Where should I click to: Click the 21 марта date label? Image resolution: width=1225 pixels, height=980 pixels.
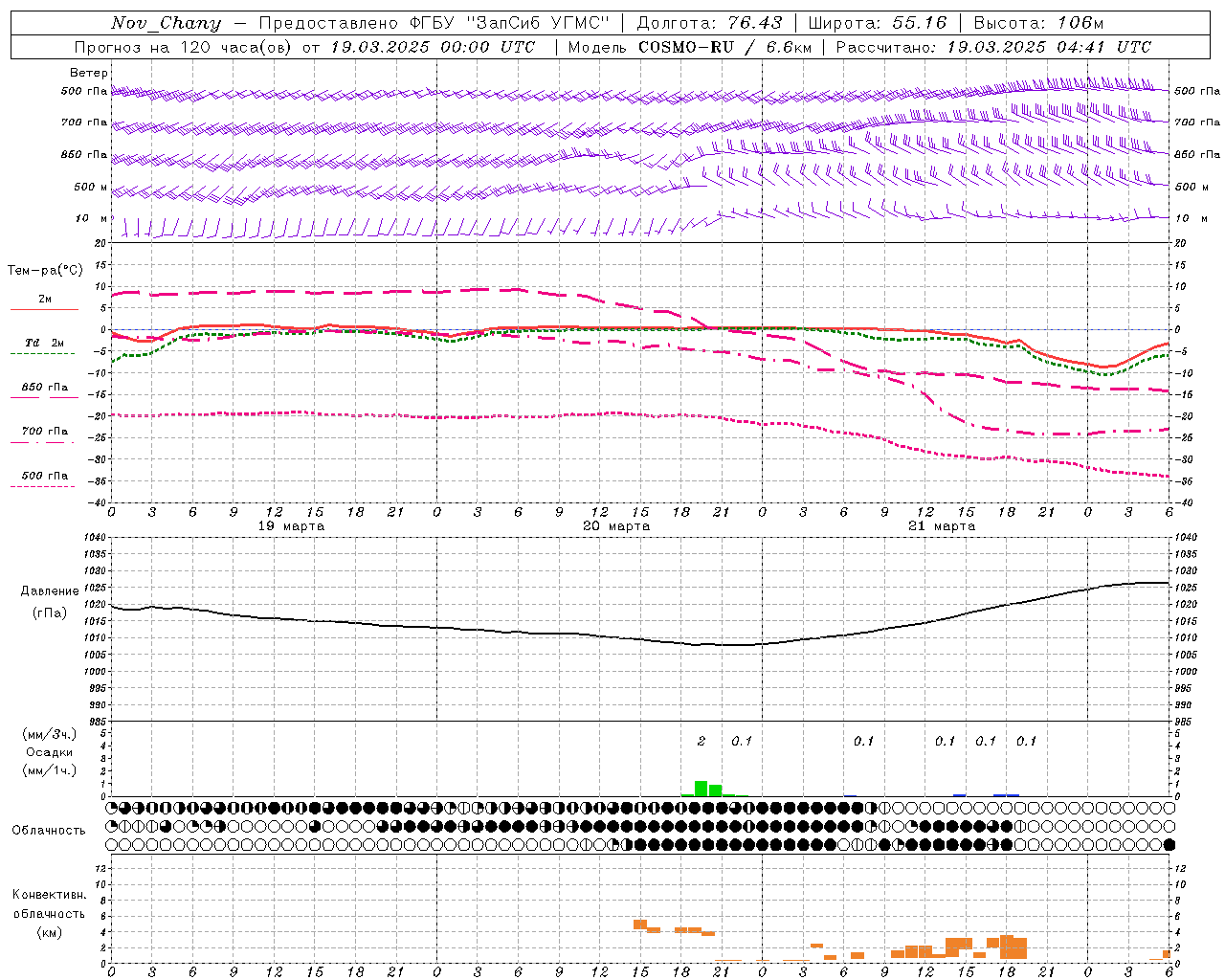(942, 526)
